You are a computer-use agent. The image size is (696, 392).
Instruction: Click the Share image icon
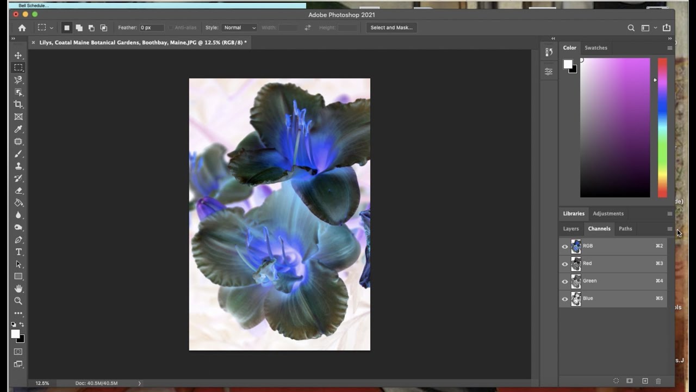(x=667, y=28)
